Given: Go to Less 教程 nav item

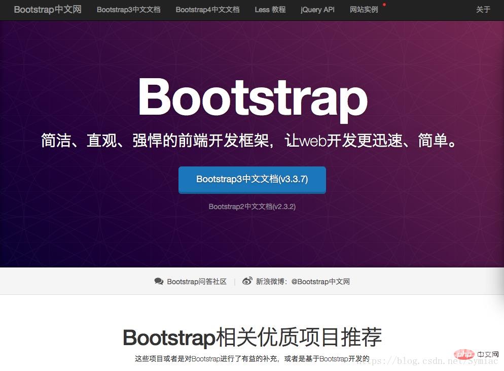Looking at the screenshot, I should tap(270, 10).
